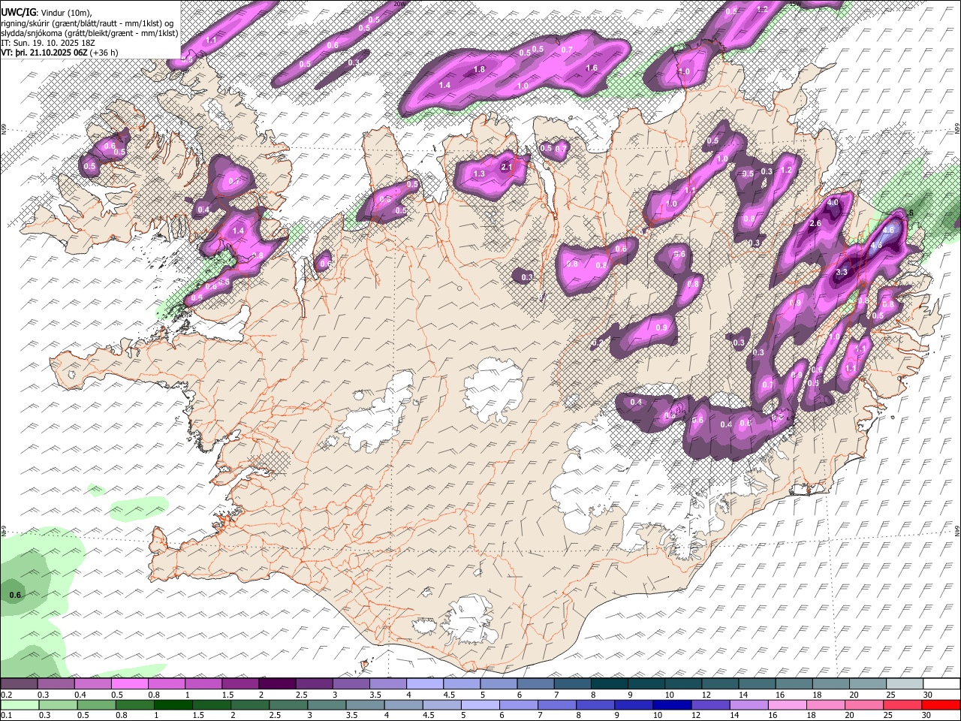961x721 pixels.
Task: Click the '30' label in the top legend row
Action: coord(927,695)
